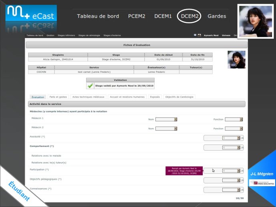Select the DCEM2 section
Image resolution: width=276 pixels, height=207 pixels.
[189, 16]
